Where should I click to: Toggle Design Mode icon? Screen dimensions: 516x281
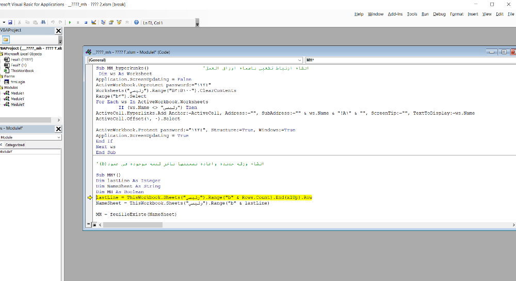94,22
